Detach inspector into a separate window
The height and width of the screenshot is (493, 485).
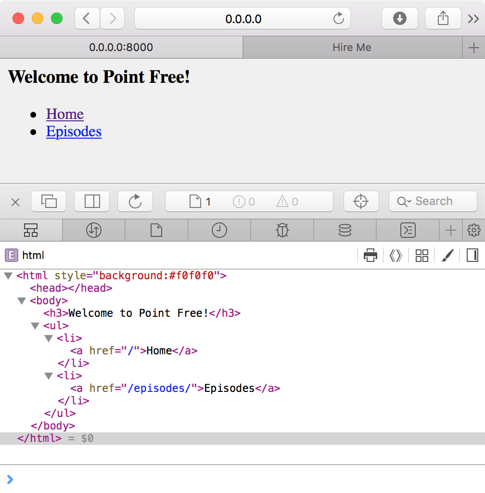48,201
